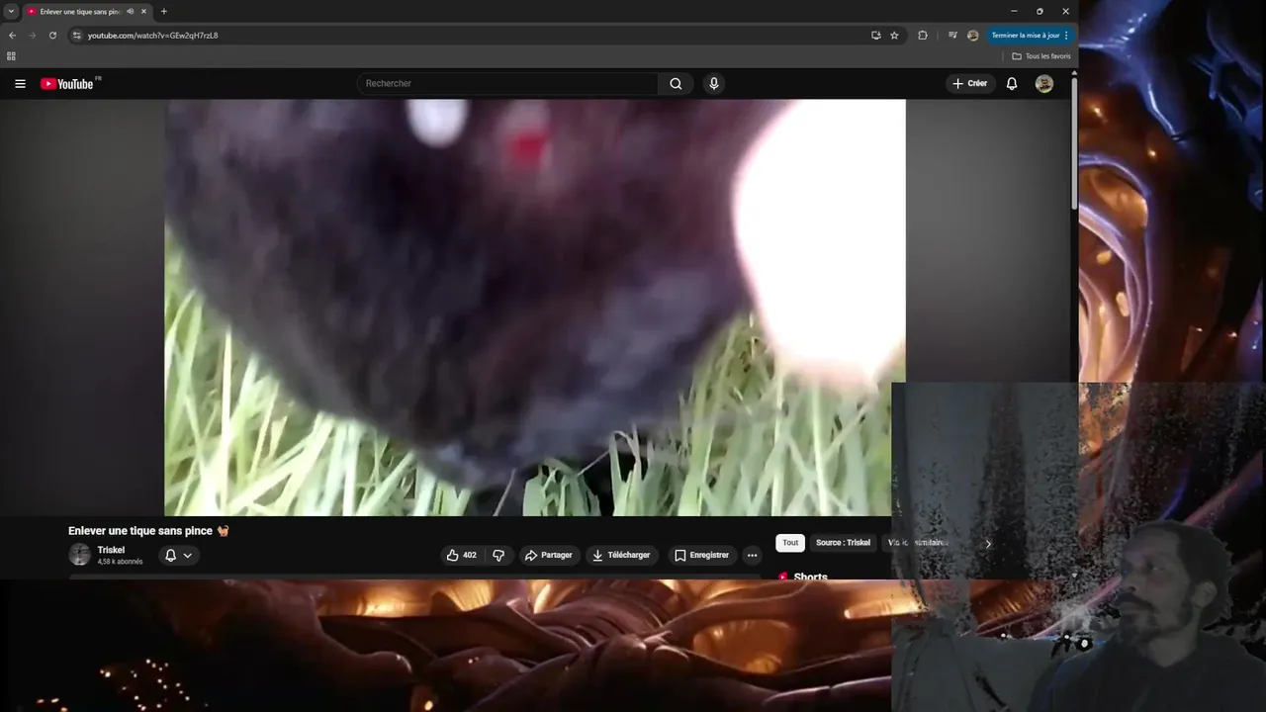The width and height of the screenshot is (1266, 712).
Task: Click the Shorts section heading
Action: [x=810, y=576]
